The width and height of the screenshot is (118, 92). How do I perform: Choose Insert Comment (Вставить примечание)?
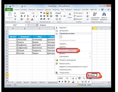point(67,60)
